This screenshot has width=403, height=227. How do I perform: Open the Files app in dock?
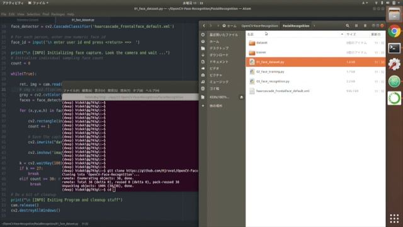pos(394,14)
